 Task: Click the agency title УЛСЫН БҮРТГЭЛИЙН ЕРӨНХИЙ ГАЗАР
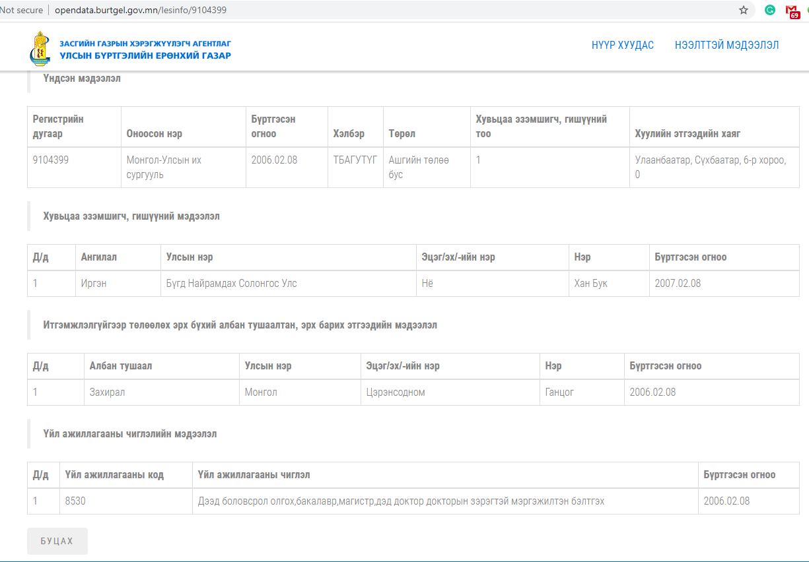[x=145, y=55]
